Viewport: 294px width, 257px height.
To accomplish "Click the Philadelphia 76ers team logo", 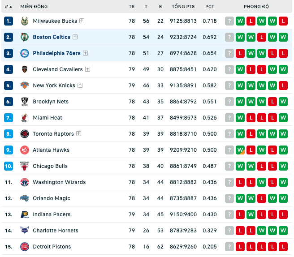I will (25, 53).
